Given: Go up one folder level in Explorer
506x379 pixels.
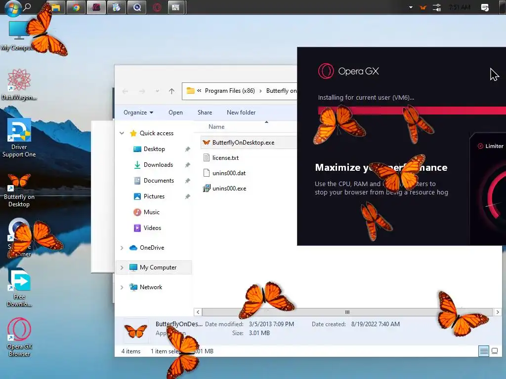Looking at the screenshot, I should pyautogui.click(x=171, y=91).
